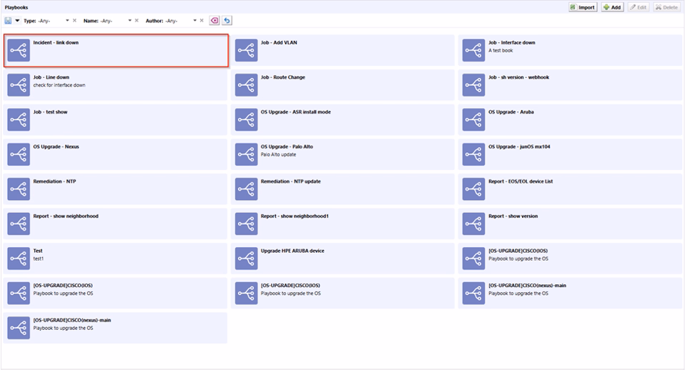Select the 'Job - Route Change' title
Viewport: 685px width, 370px height.
[283, 77]
